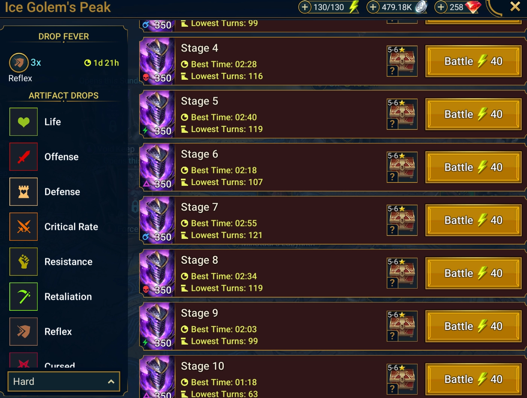Select the Resistance artifact set icon
Image resolution: width=527 pixels, height=398 pixels.
coord(23,261)
